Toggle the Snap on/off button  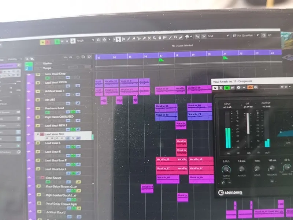tap(204, 36)
